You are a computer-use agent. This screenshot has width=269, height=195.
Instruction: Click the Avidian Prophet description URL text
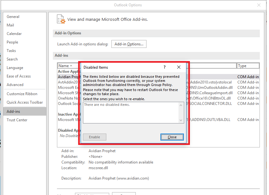(119, 178)
